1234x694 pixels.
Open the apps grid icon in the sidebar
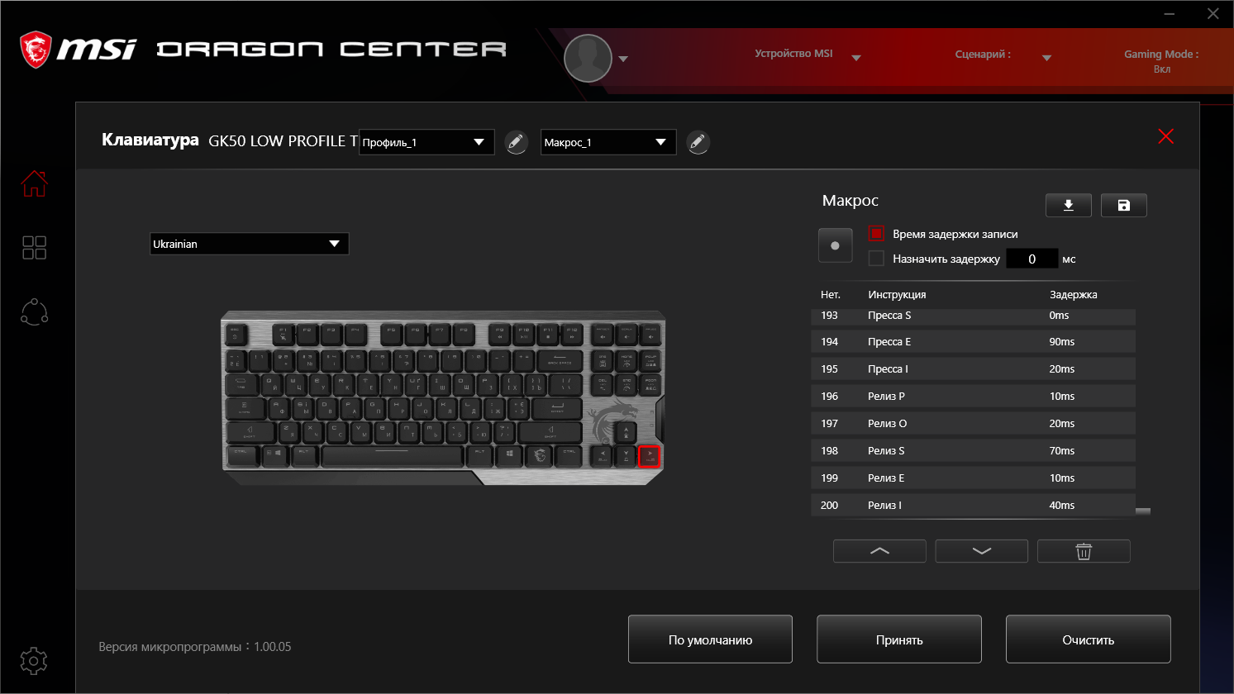[x=34, y=247]
